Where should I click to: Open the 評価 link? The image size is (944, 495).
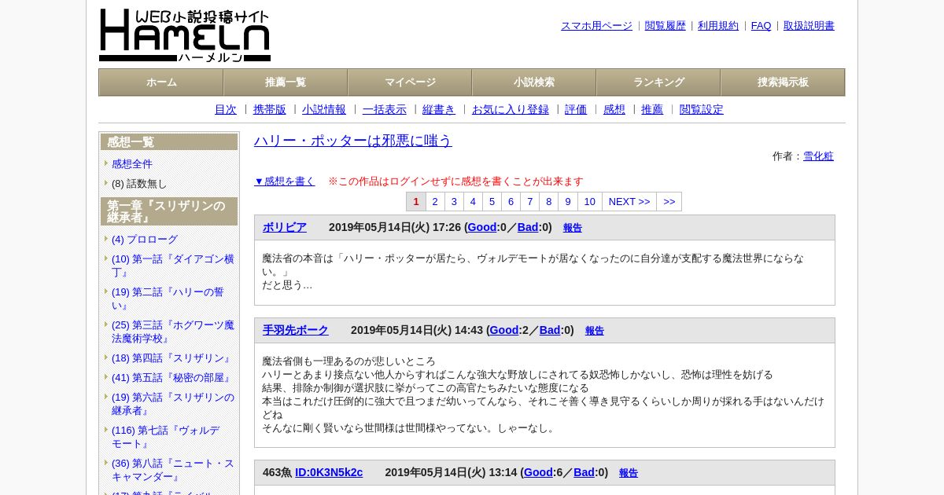point(576,110)
